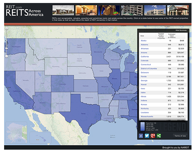Select Arizona in the summary list
The image size is (196, 153).
144,53
